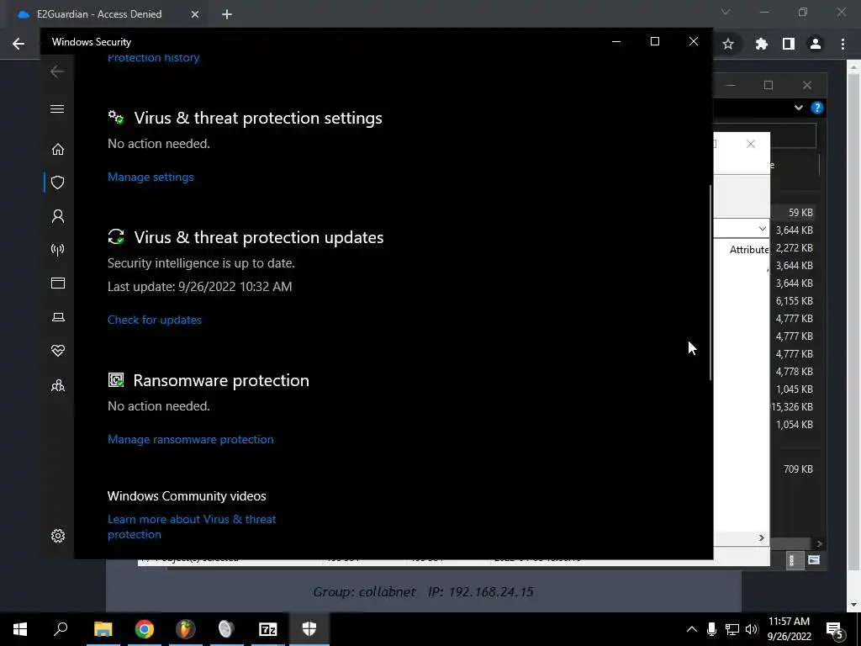Open Learn more about Virus & threat protection
This screenshot has height=646, width=861.
(x=192, y=527)
